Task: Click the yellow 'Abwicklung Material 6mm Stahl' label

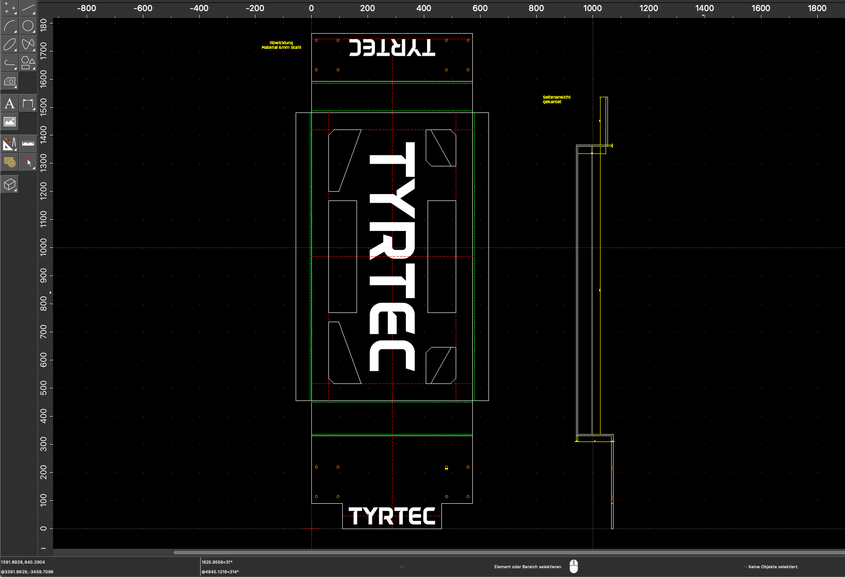Action: 281,45
